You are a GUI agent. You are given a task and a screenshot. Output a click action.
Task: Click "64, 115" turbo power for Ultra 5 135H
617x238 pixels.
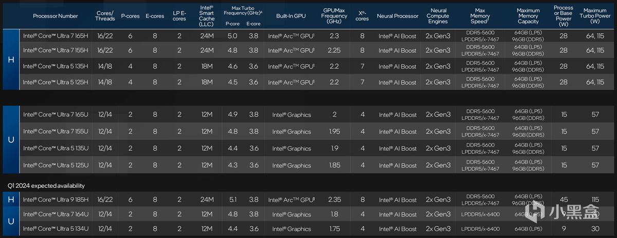point(595,67)
